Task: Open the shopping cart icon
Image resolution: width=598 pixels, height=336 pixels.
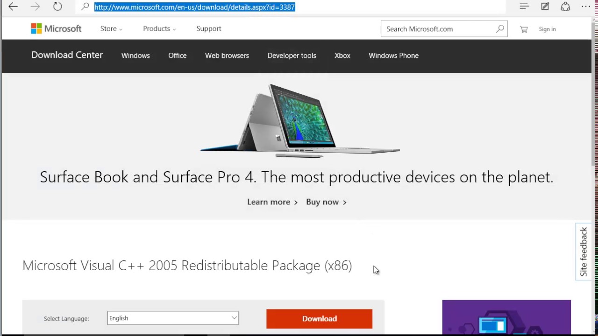Action: click(524, 29)
